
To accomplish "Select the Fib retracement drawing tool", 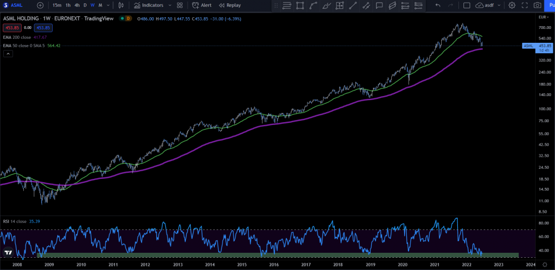I will 287,6.
